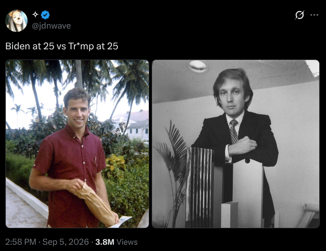Open the color photo with palm trees
The height and width of the screenshot is (251, 326).
point(77,144)
